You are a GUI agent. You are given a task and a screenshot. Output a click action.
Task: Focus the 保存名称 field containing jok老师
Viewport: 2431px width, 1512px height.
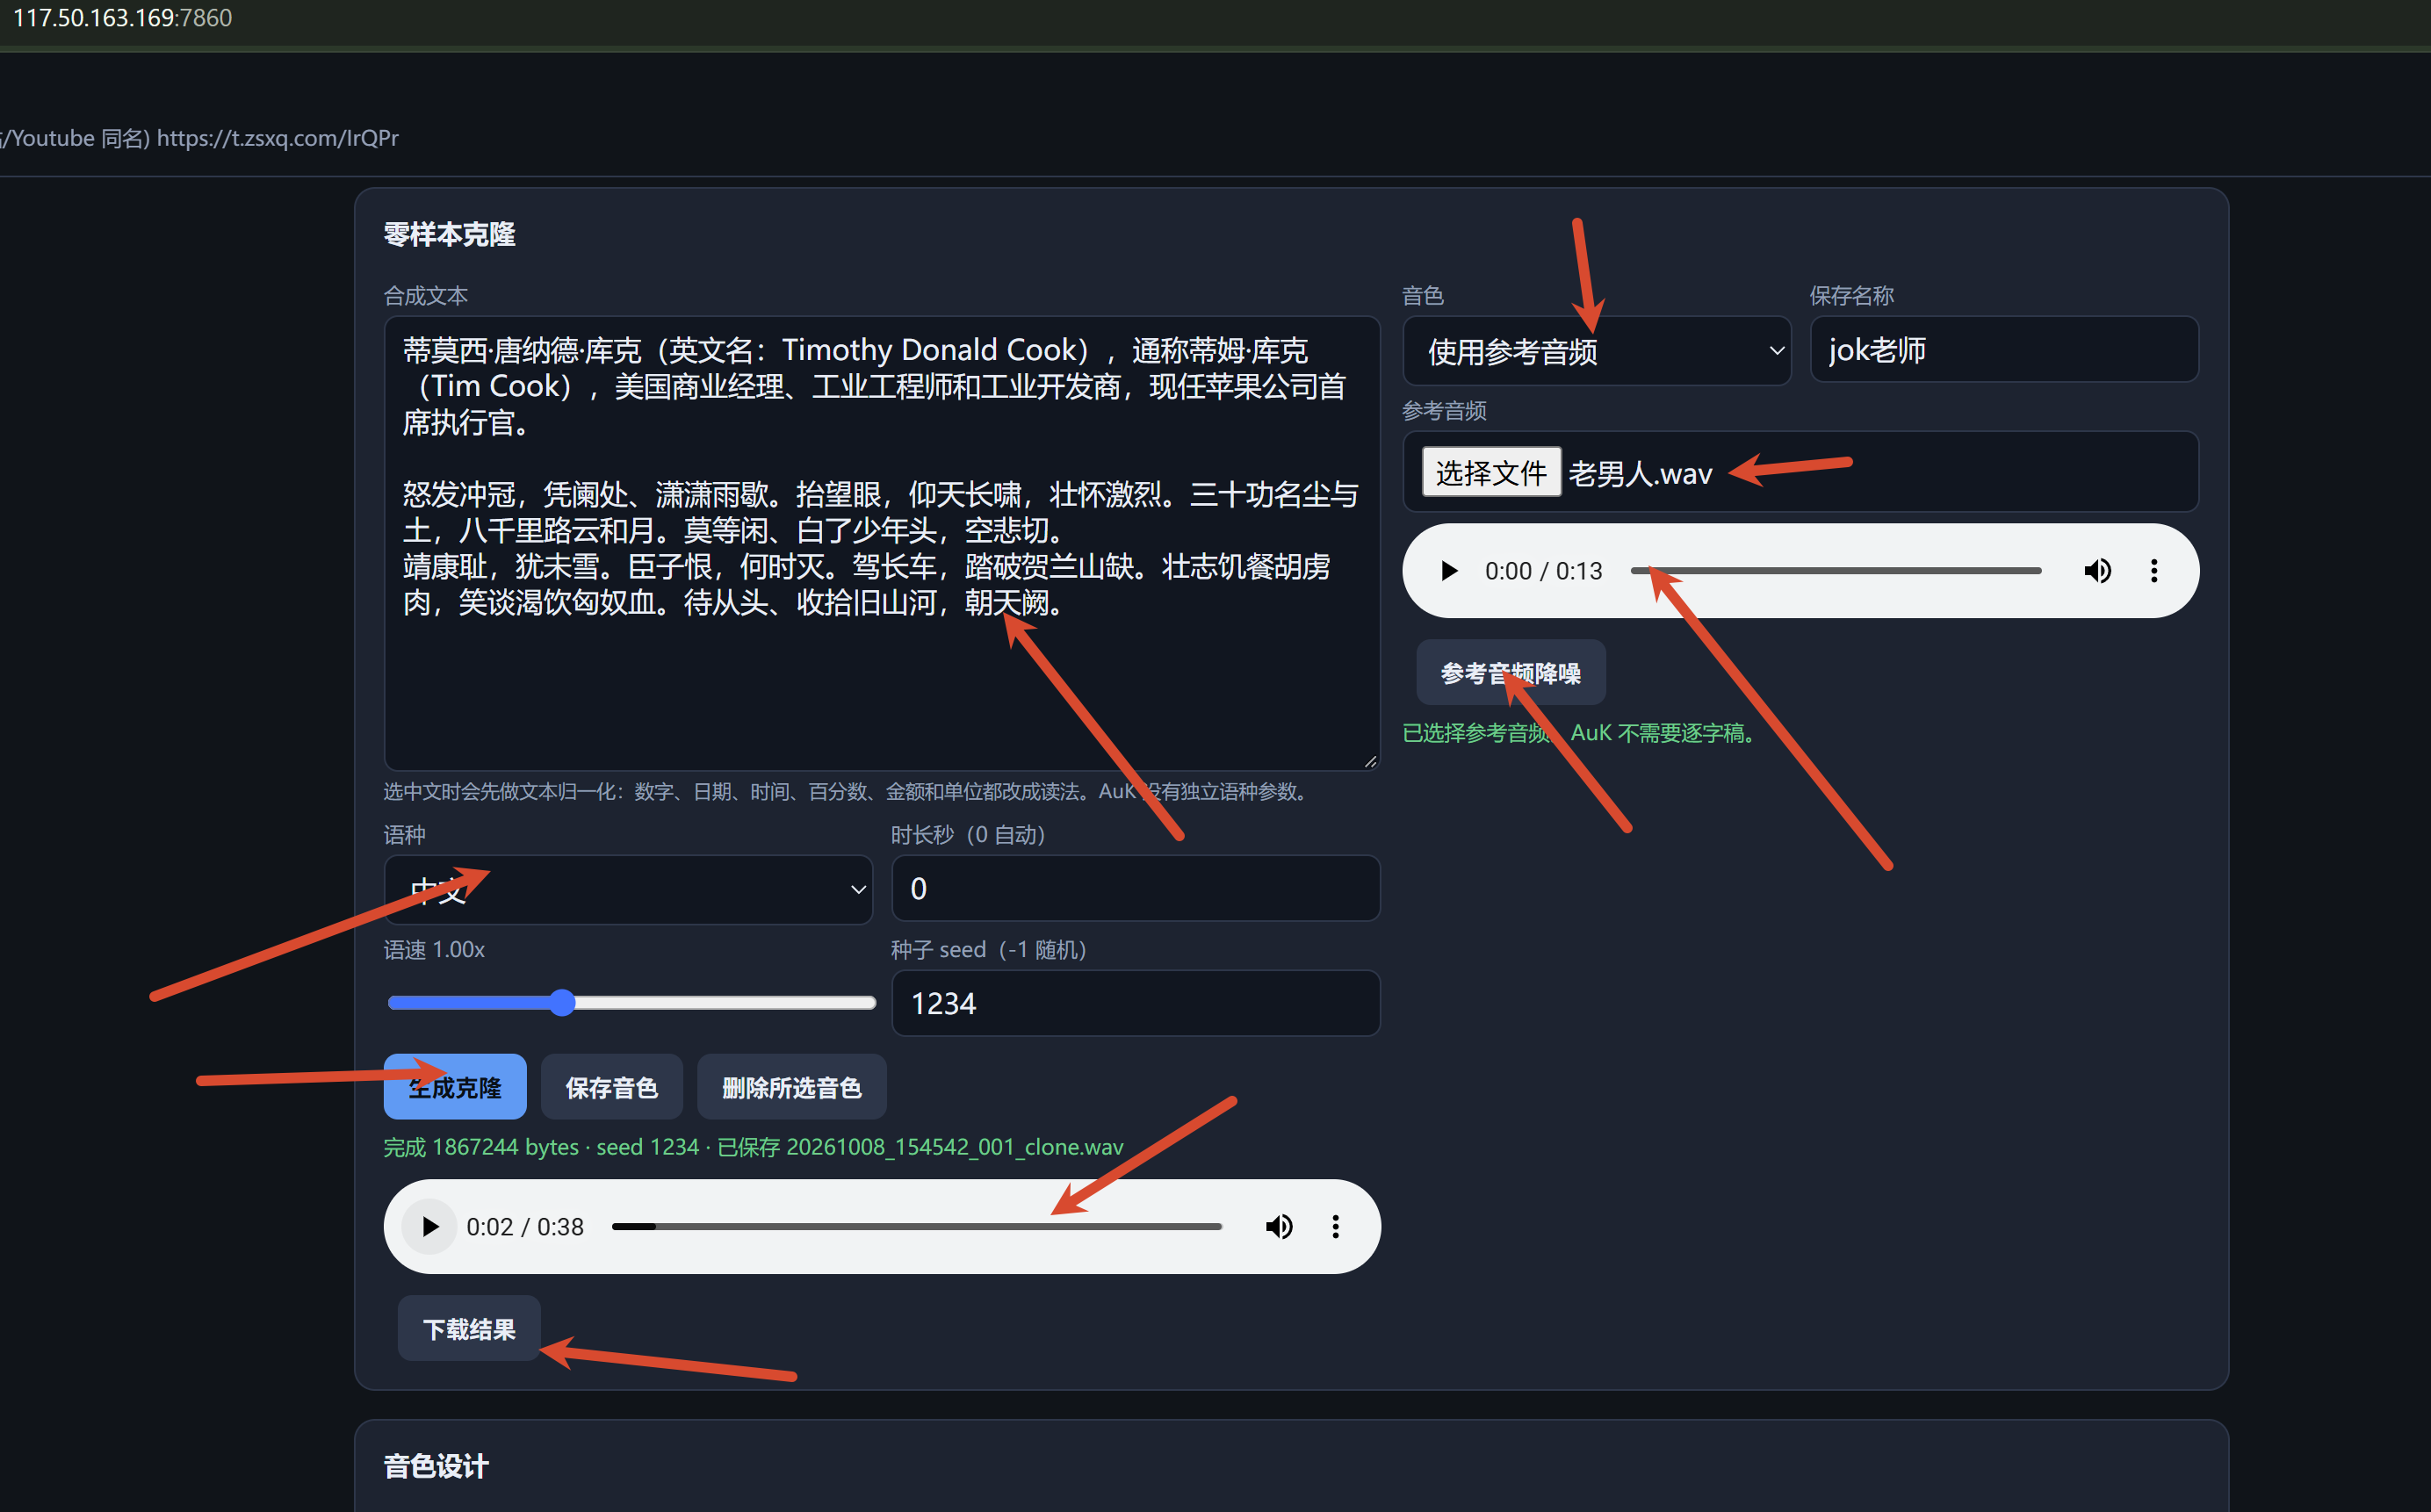2004,350
